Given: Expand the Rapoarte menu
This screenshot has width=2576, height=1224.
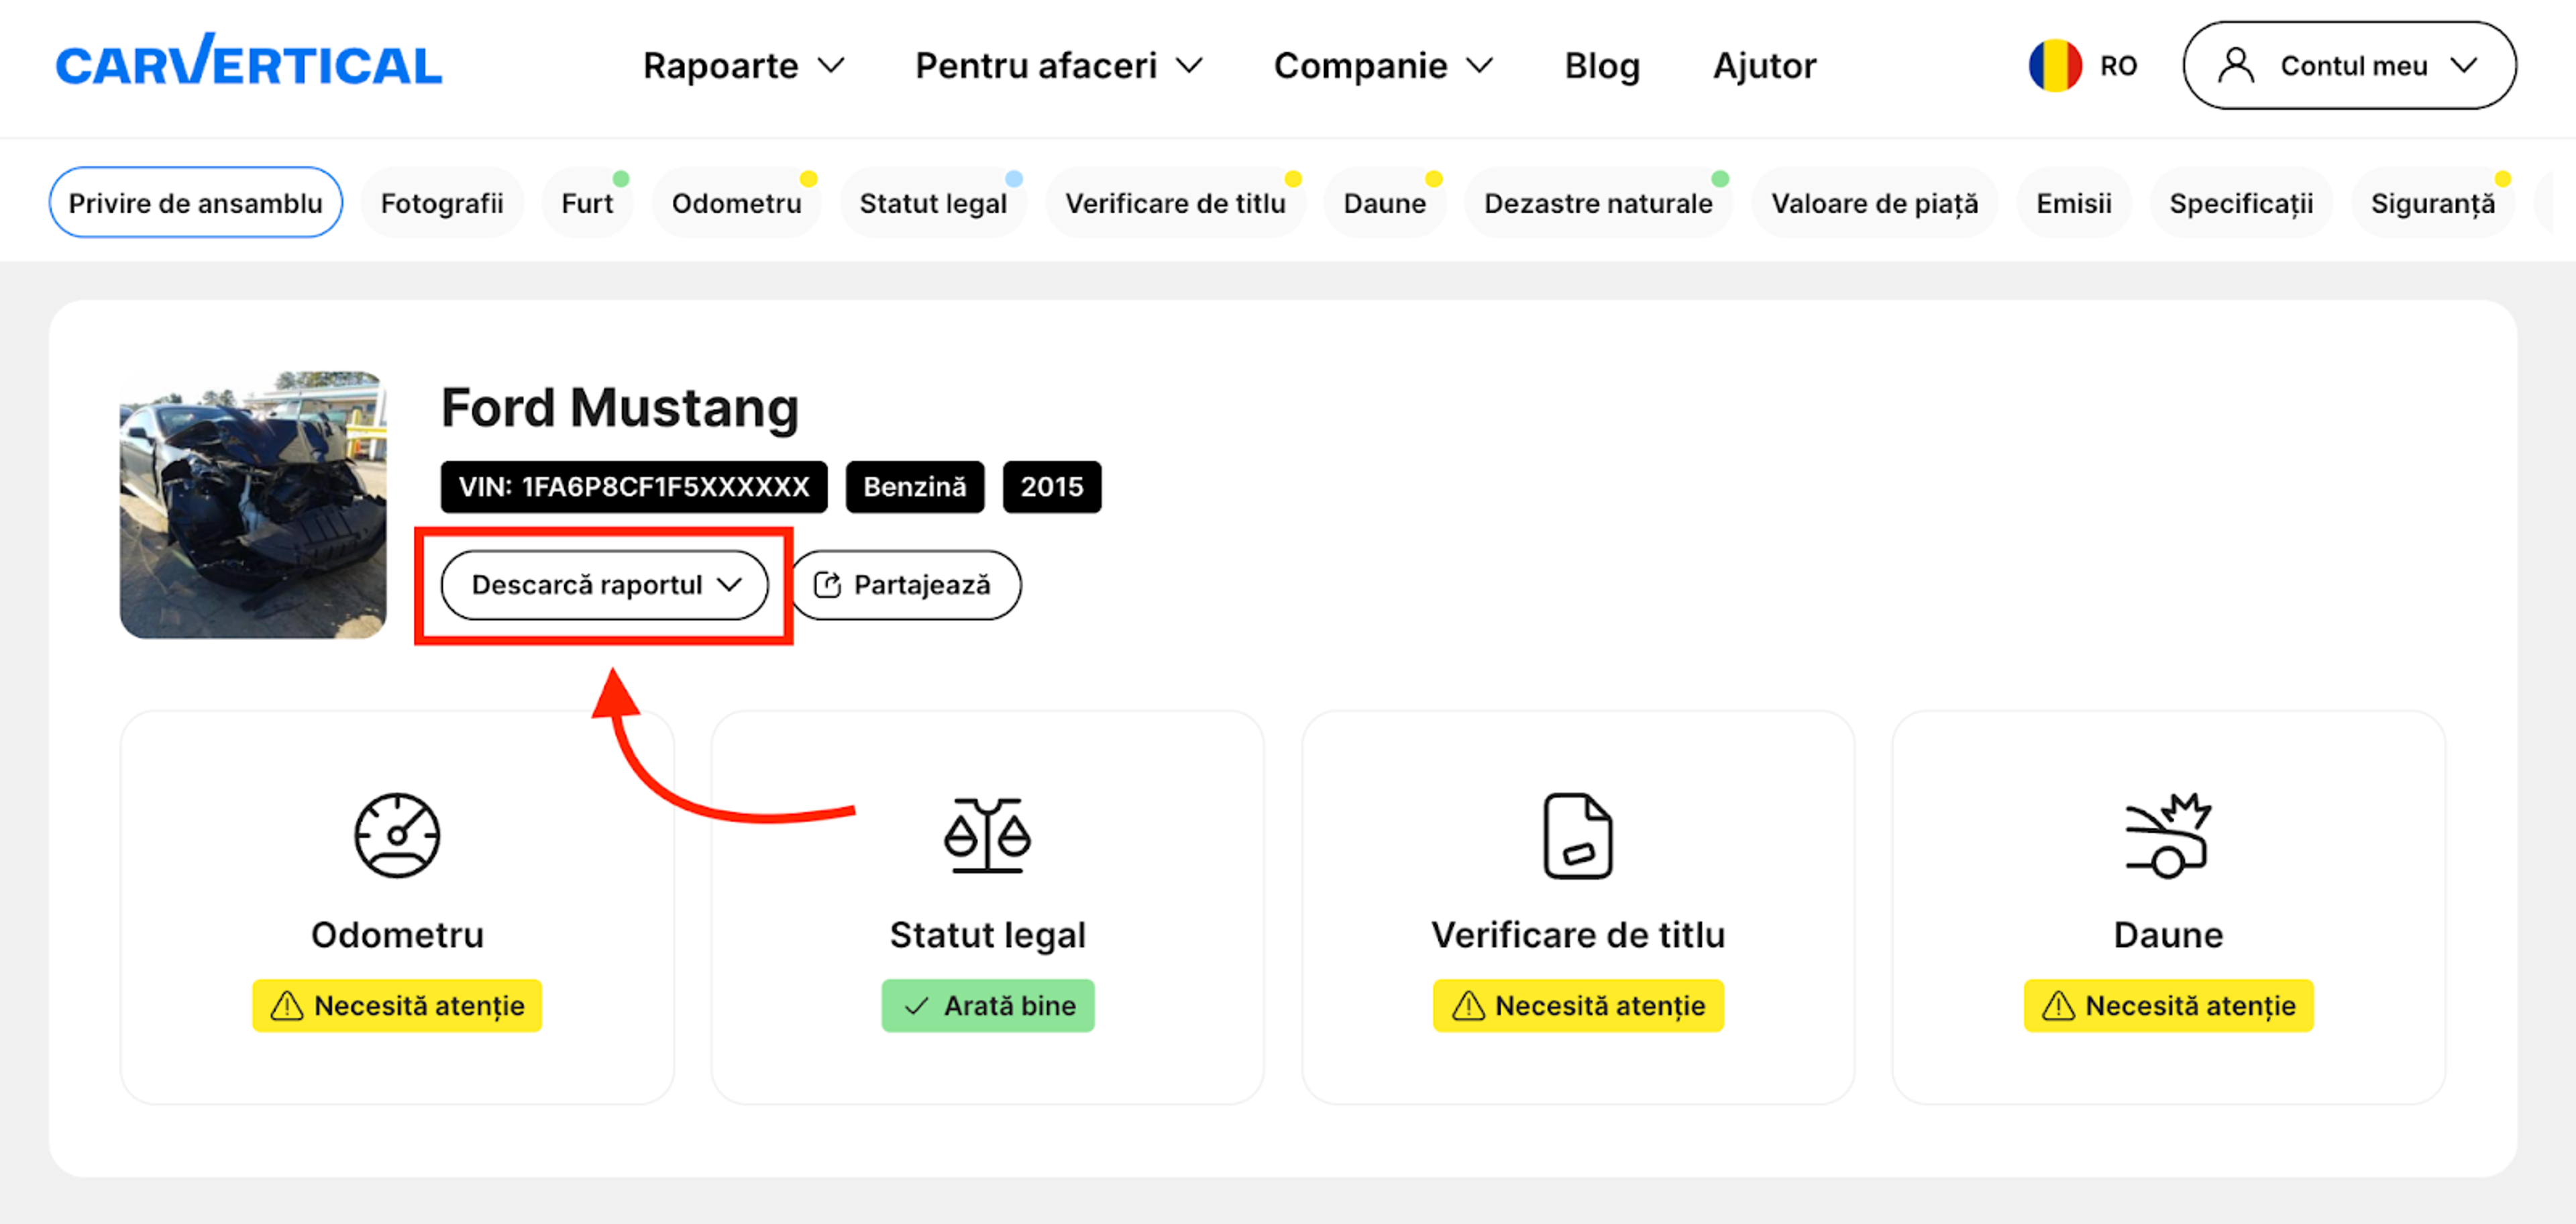Looking at the screenshot, I should (743, 66).
